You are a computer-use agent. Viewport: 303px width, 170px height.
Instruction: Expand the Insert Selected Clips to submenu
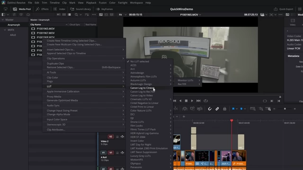[84, 50]
